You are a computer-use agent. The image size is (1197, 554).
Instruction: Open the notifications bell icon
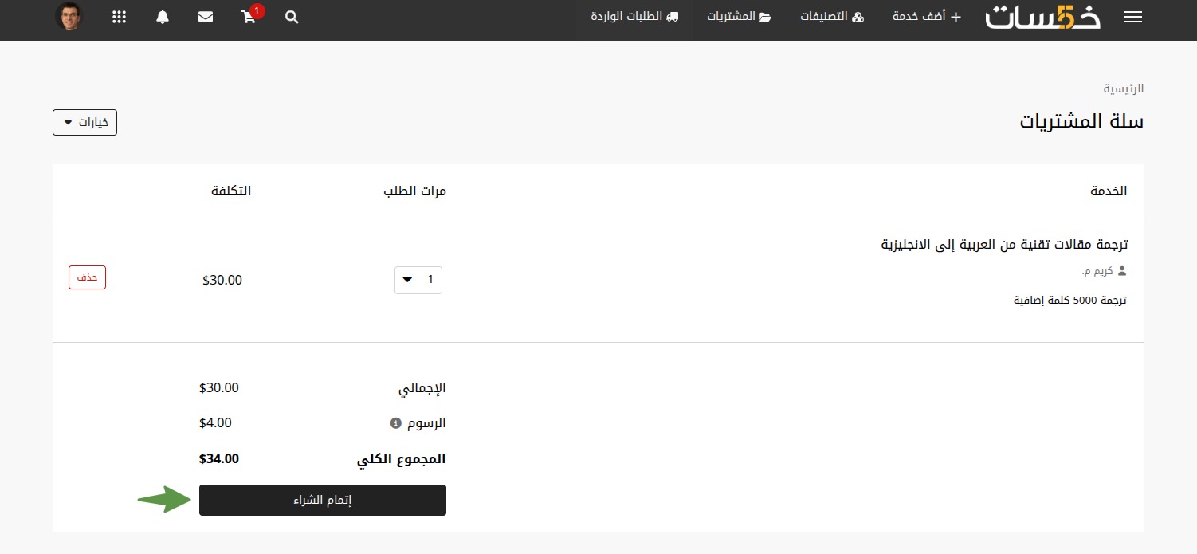click(163, 17)
